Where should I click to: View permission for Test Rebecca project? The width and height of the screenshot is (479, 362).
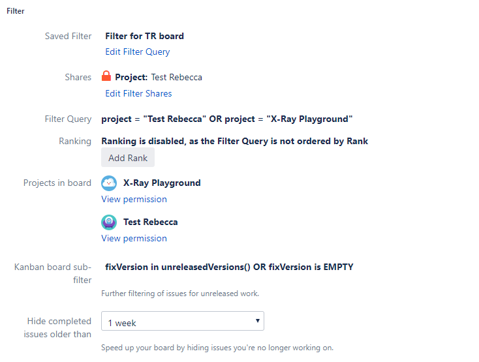134,238
